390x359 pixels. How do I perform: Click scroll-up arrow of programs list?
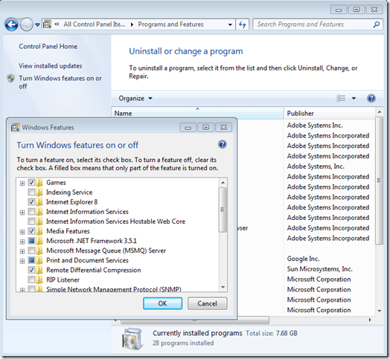[380, 112]
